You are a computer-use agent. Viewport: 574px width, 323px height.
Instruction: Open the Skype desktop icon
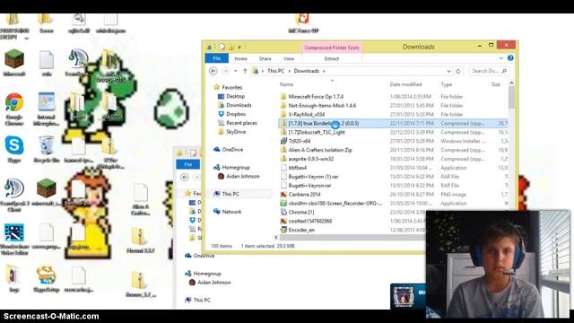pos(14,149)
